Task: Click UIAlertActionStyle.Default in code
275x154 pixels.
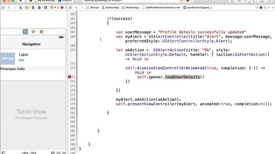Action: tap(156, 54)
